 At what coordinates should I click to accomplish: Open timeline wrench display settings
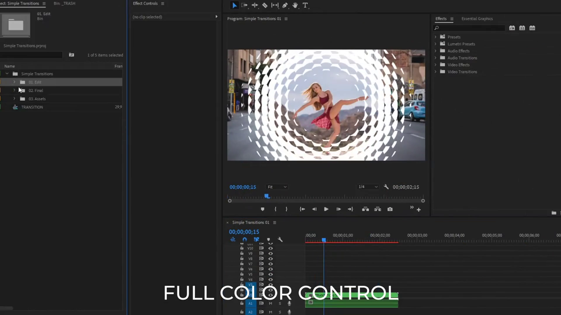coord(280,239)
